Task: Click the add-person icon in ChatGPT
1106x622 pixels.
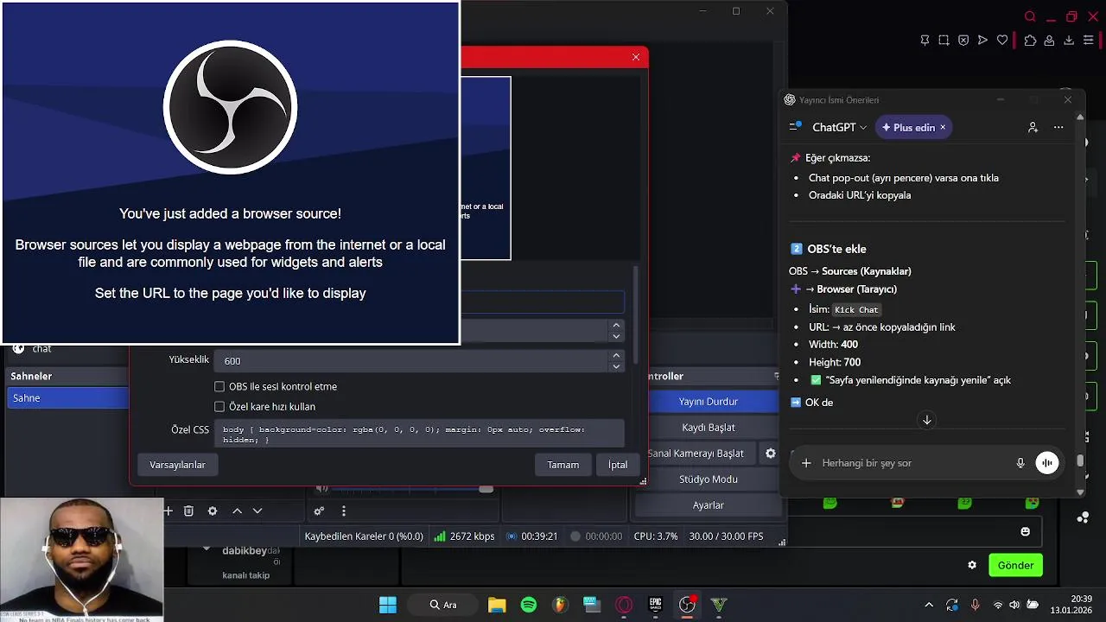Action: tap(1033, 127)
